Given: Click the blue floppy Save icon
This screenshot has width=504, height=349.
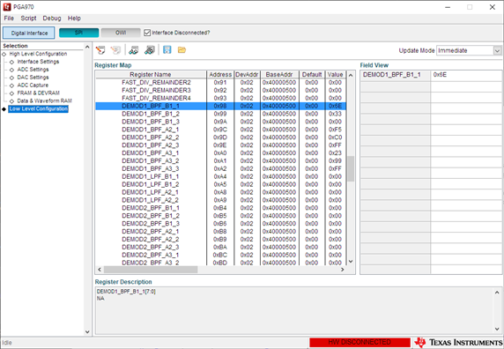Looking at the screenshot, I should coord(167,50).
